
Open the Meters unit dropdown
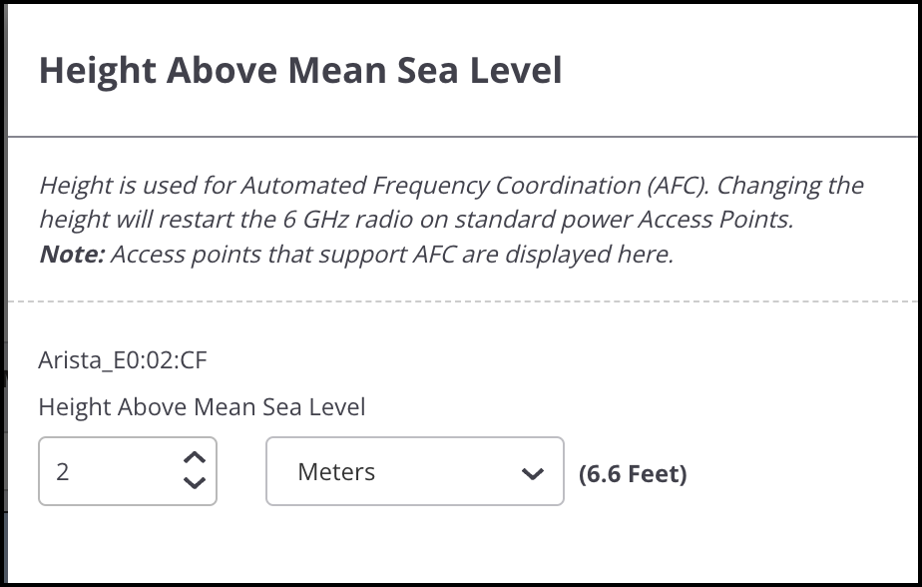(414, 471)
